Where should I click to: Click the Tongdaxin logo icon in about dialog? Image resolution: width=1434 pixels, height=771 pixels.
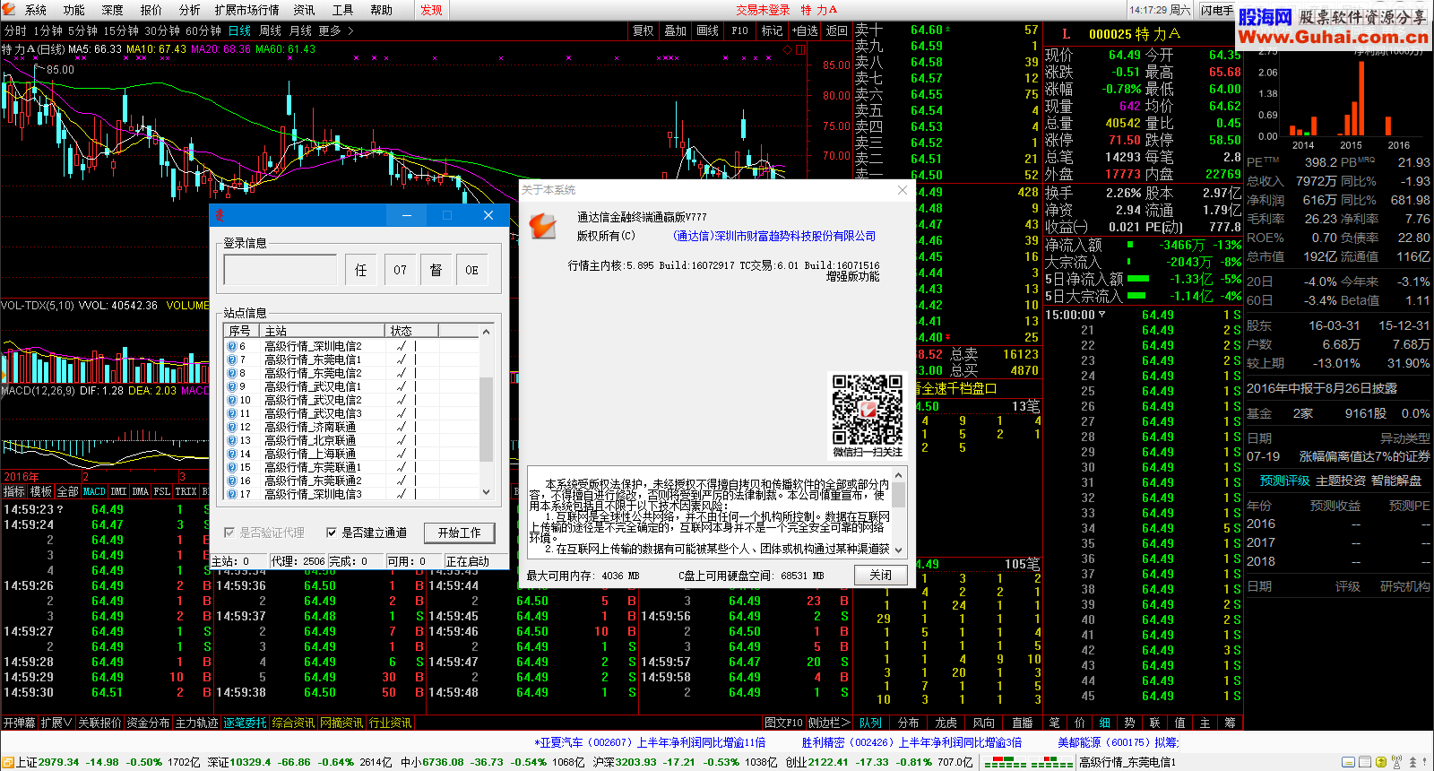click(543, 226)
